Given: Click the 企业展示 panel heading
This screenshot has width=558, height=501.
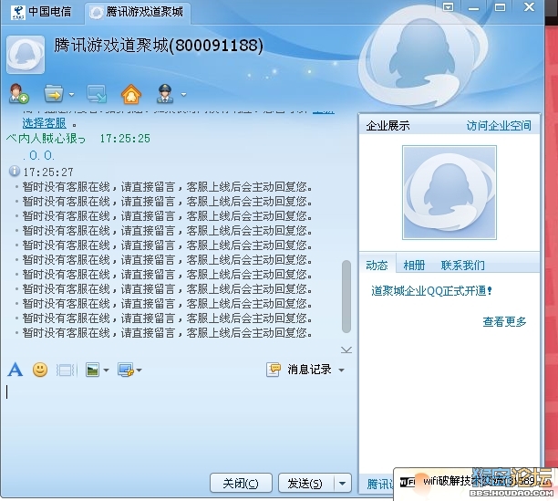Looking at the screenshot, I should coord(387,125).
